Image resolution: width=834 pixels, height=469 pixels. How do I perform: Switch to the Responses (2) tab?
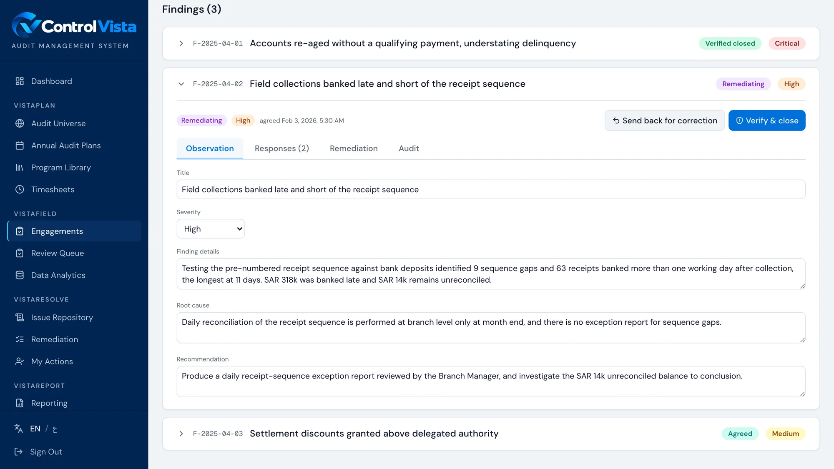click(x=282, y=148)
